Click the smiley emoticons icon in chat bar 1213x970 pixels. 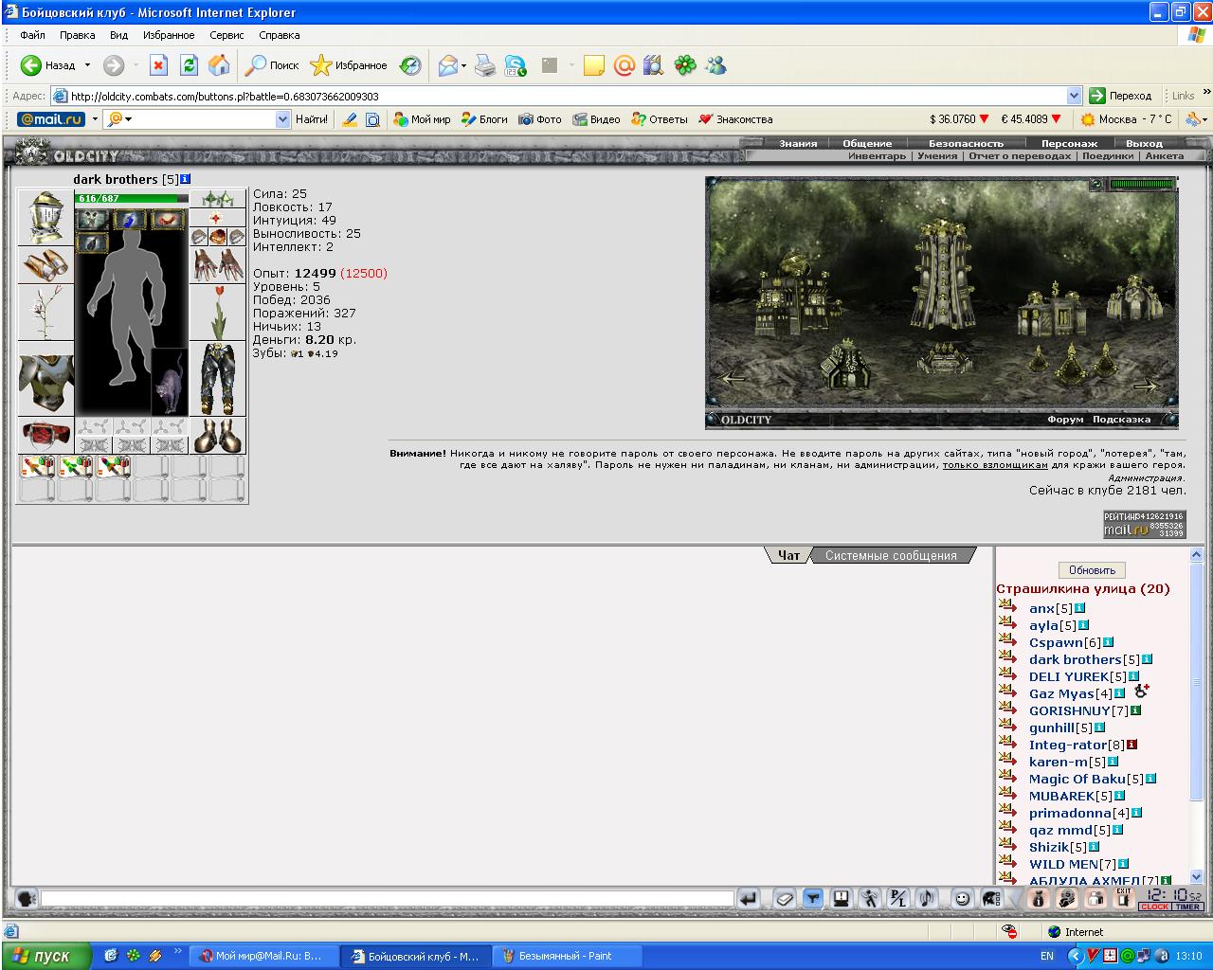coord(962,898)
